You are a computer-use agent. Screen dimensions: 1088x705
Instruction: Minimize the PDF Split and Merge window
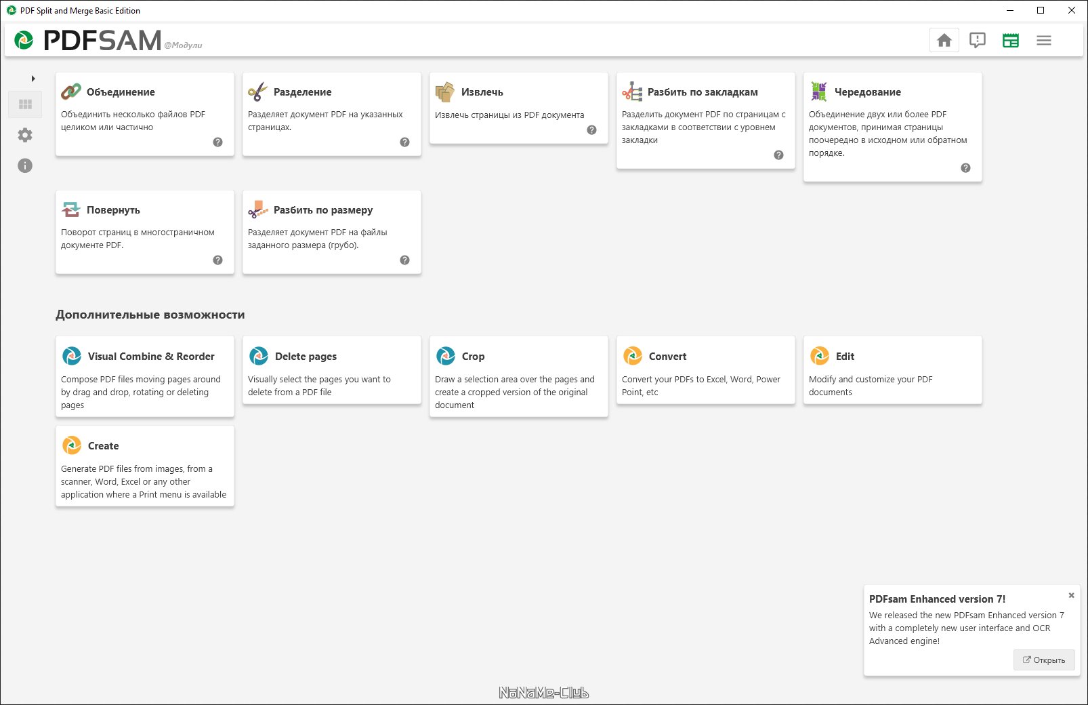(1009, 10)
